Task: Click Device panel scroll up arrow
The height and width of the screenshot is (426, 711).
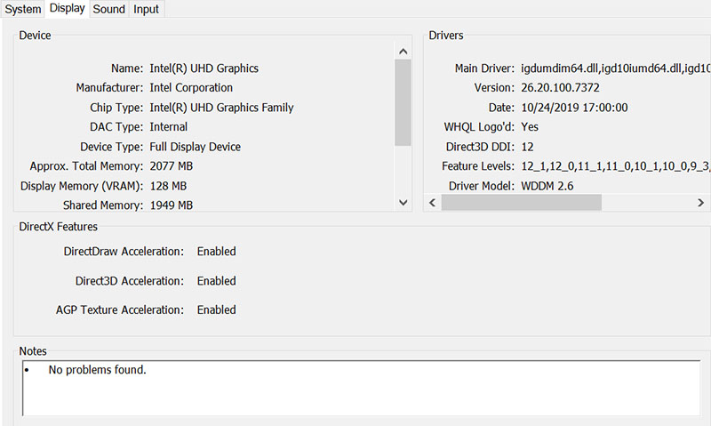Action: tap(403, 52)
